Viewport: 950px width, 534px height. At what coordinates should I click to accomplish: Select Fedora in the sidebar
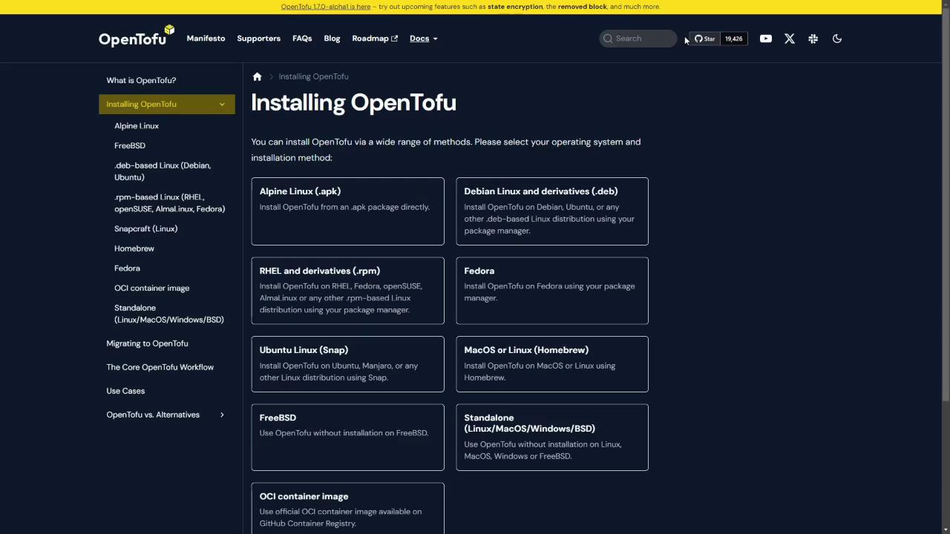click(127, 268)
